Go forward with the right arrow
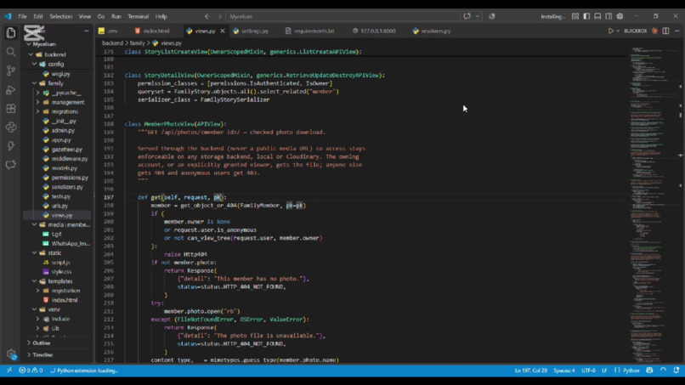The width and height of the screenshot is (685, 385). tap(220, 17)
